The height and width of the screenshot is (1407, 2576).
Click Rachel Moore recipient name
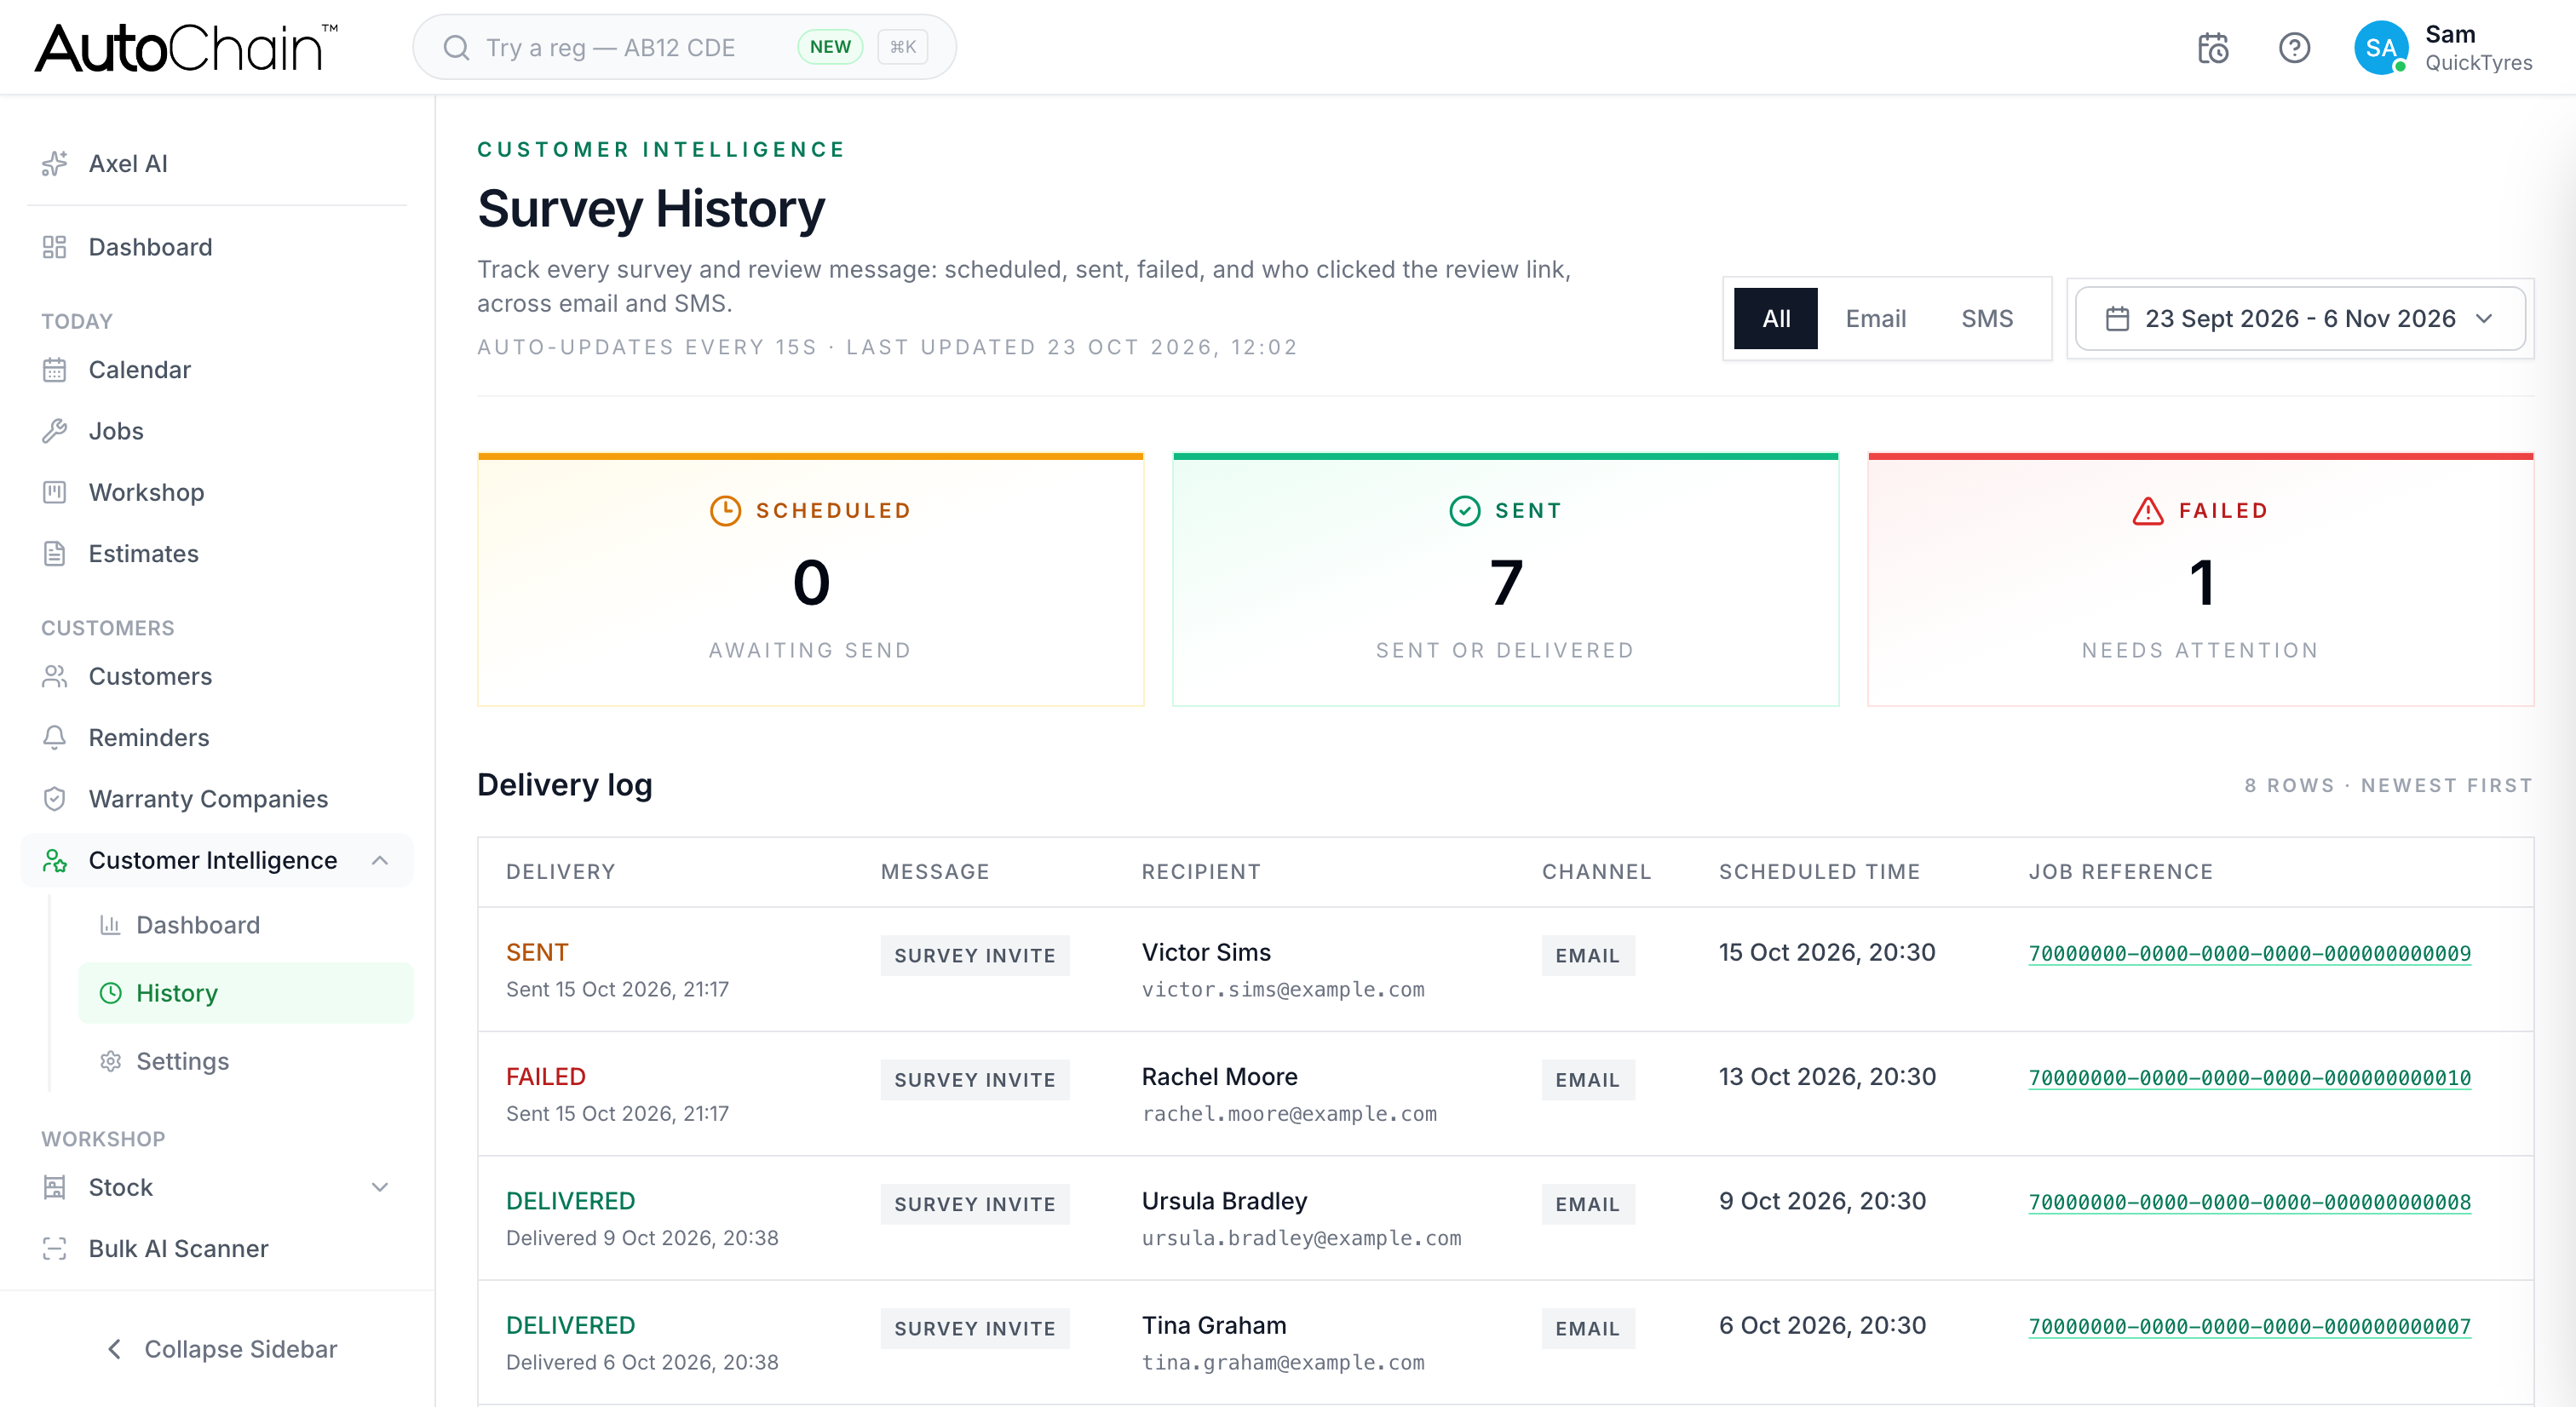[x=1219, y=1076]
